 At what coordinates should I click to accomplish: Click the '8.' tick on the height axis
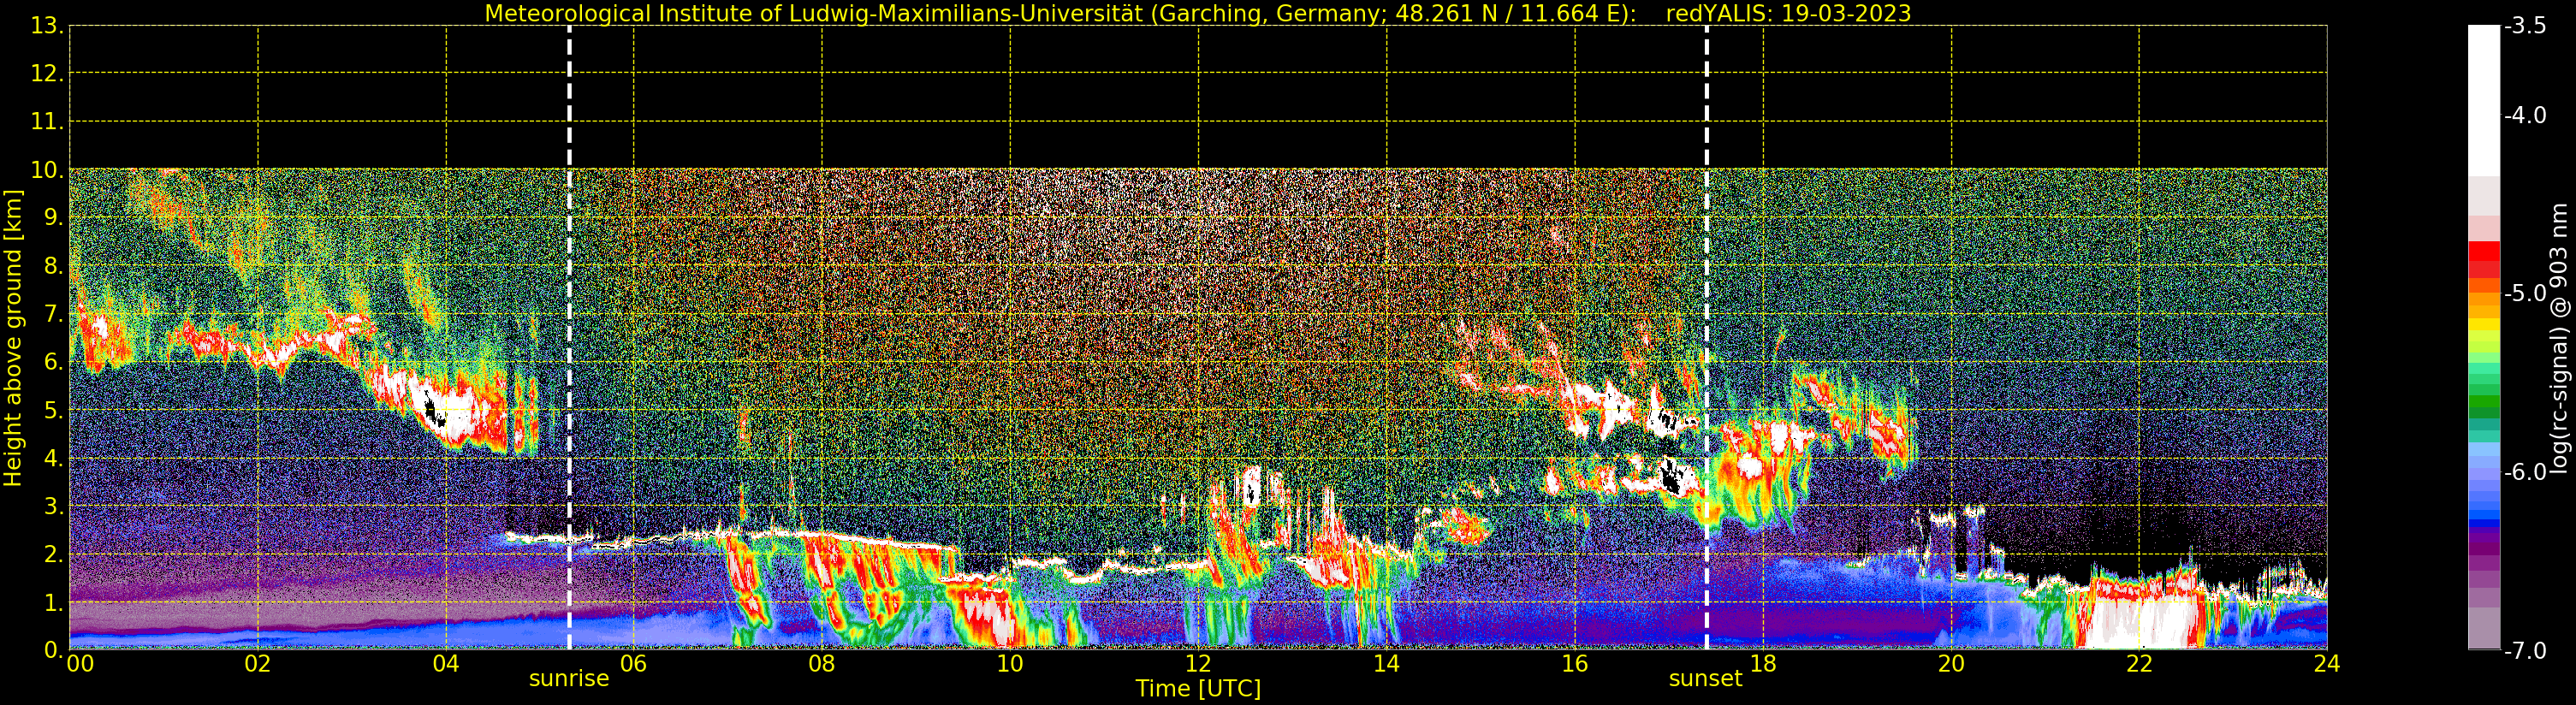[x=54, y=266]
